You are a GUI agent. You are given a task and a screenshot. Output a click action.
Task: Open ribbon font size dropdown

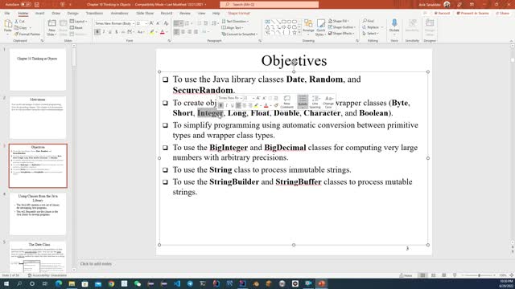pyautogui.click(x=146, y=23)
